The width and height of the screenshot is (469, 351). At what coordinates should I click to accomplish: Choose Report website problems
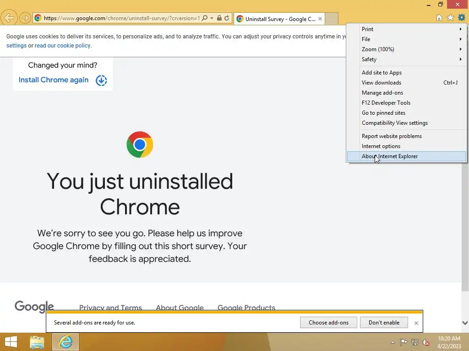point(407,136)
